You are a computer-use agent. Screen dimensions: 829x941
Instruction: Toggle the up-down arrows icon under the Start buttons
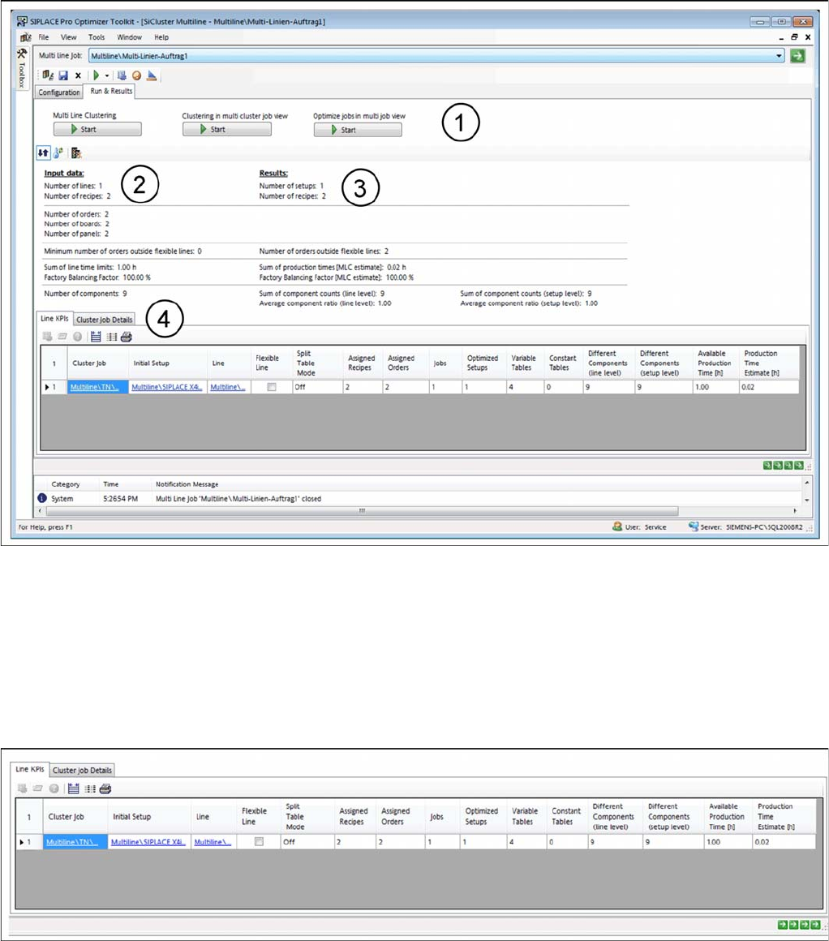[43, 153]
